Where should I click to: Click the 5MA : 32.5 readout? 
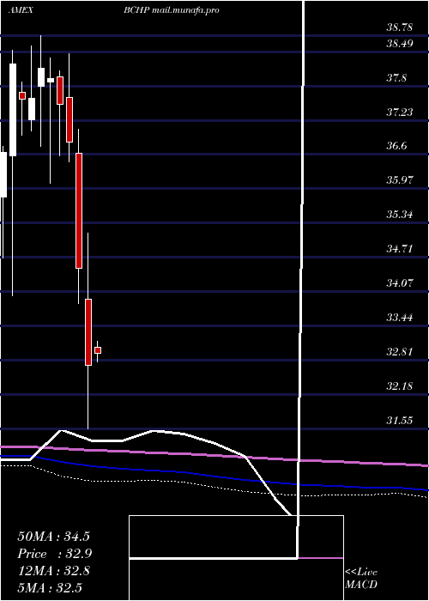[x=50, y=587]
